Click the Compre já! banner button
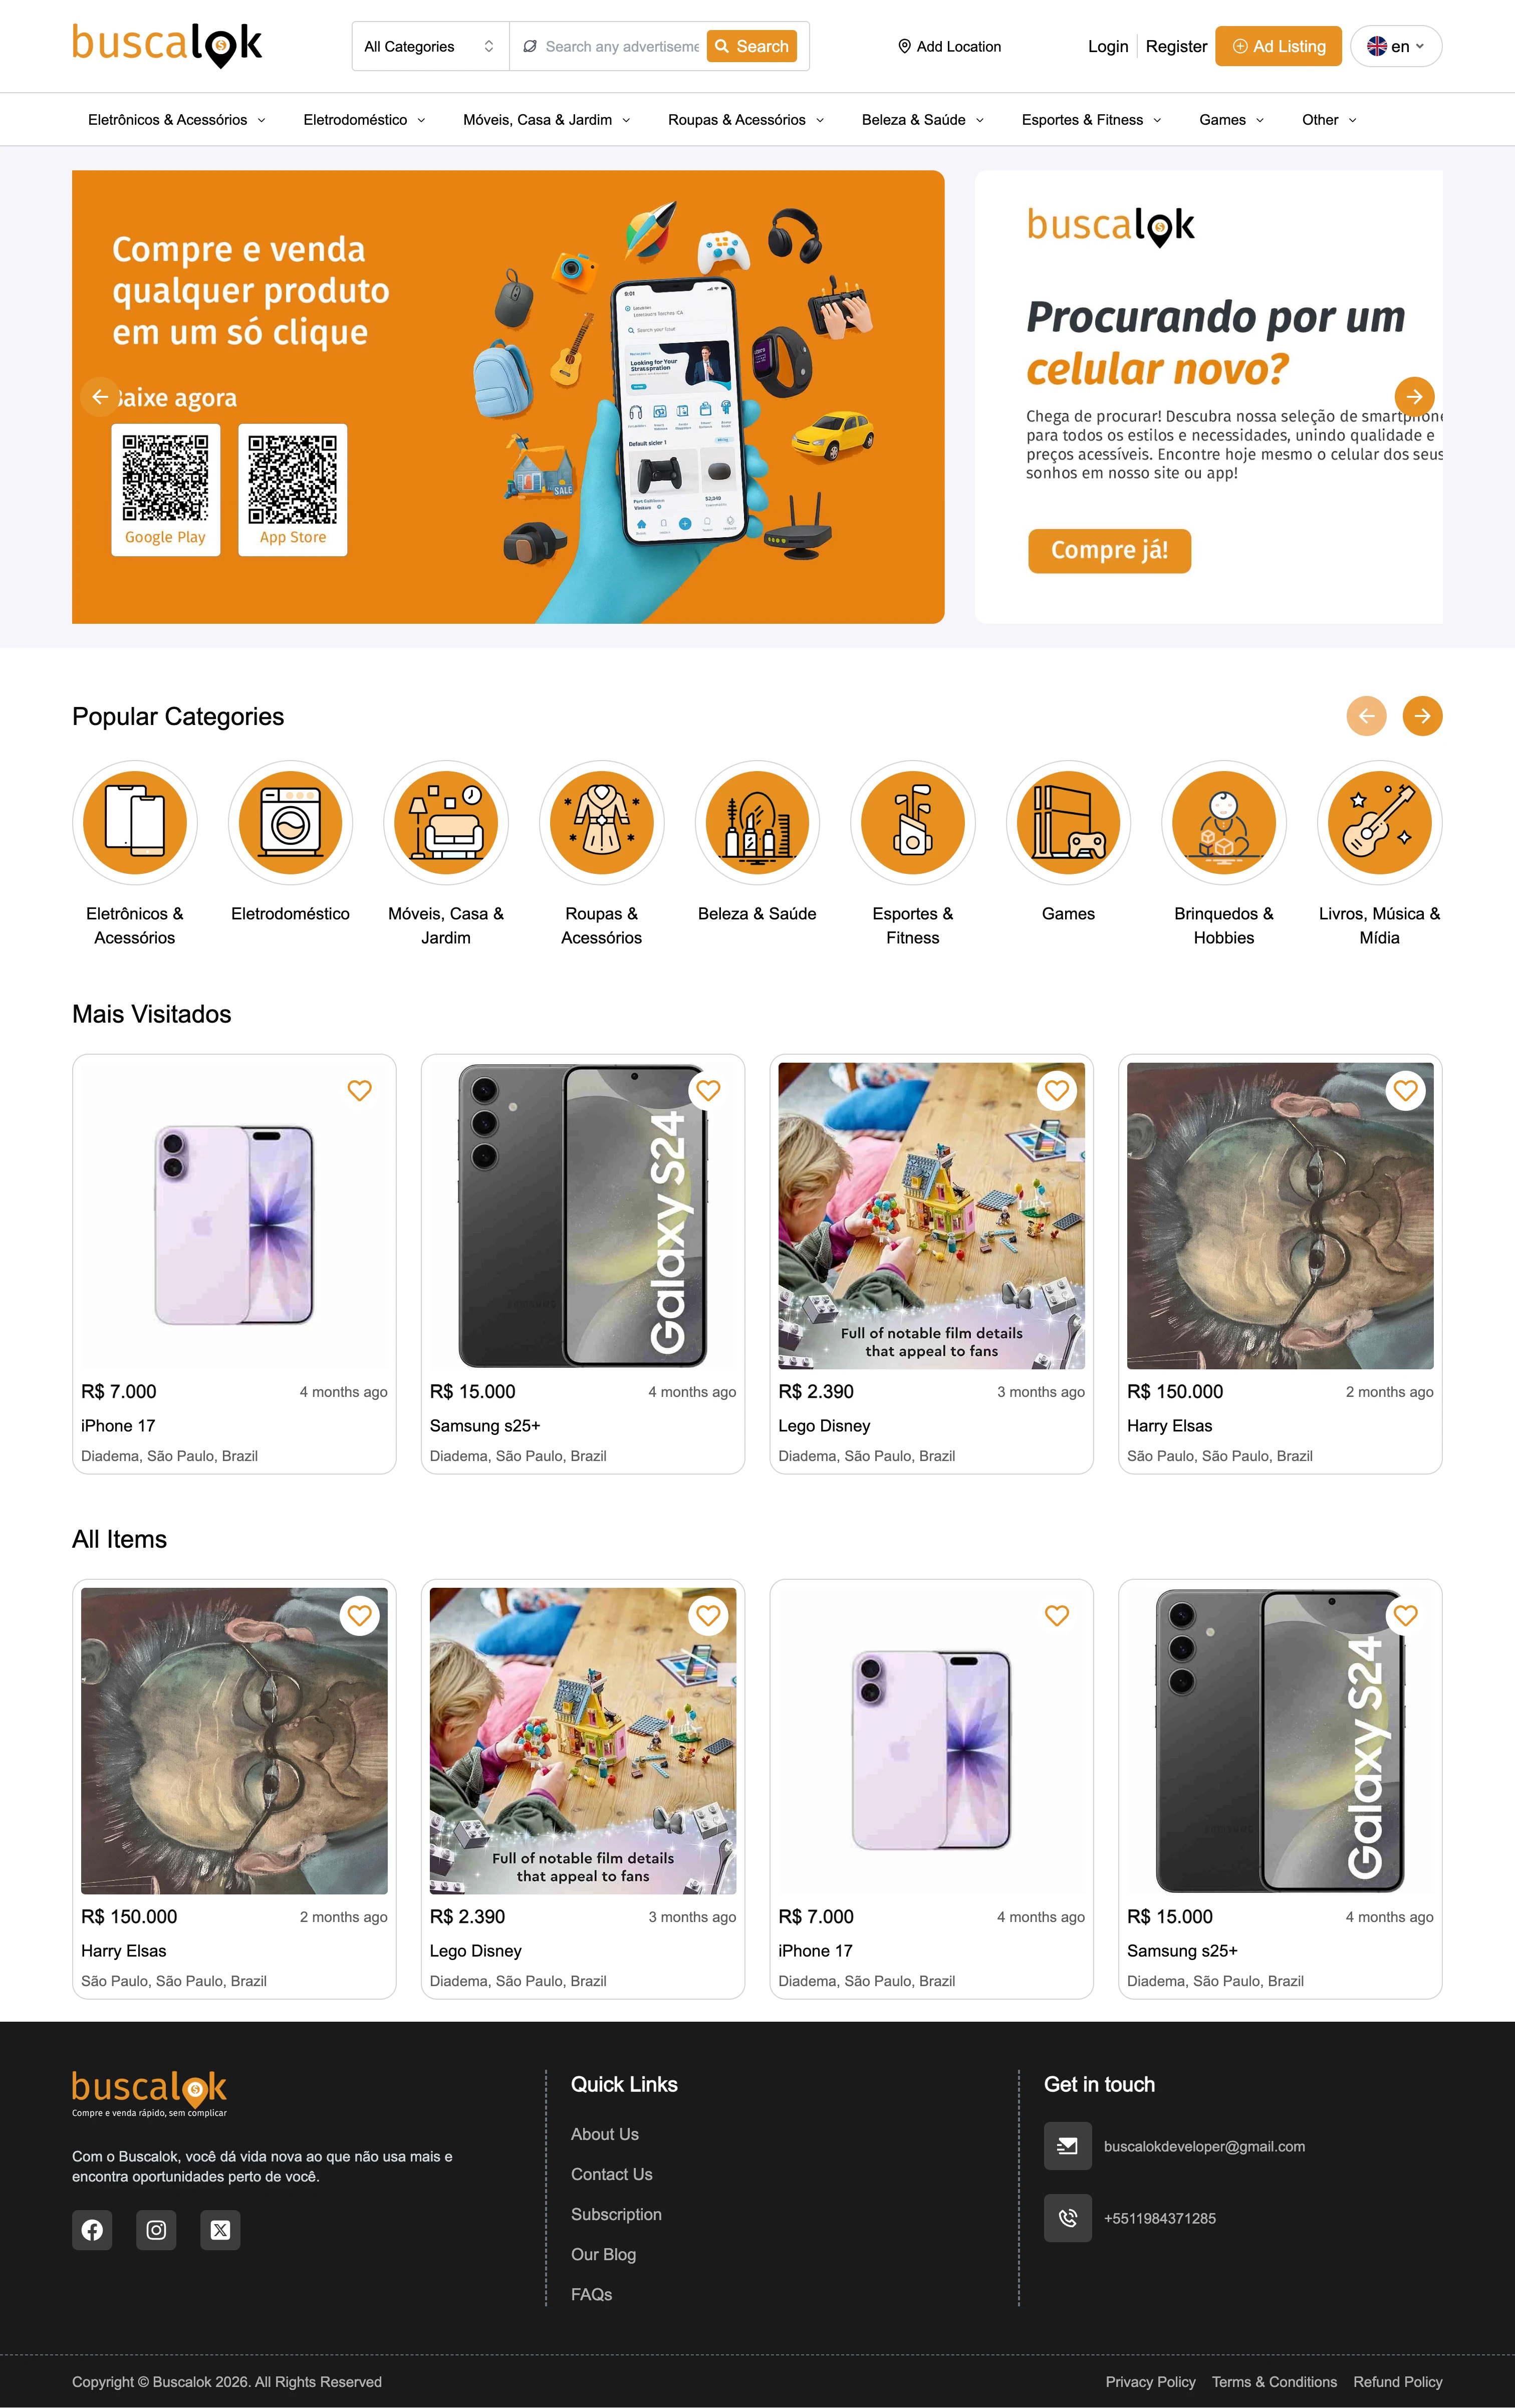 pyautogui.click(x=1109, y=551)
